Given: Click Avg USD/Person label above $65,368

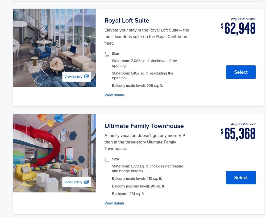Looking at the screenshot, I should point(243,124).
